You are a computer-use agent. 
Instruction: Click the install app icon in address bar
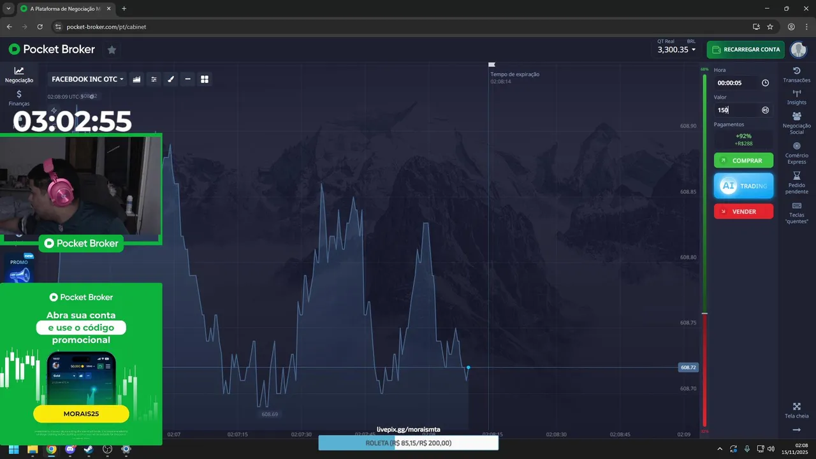[756, 27]
